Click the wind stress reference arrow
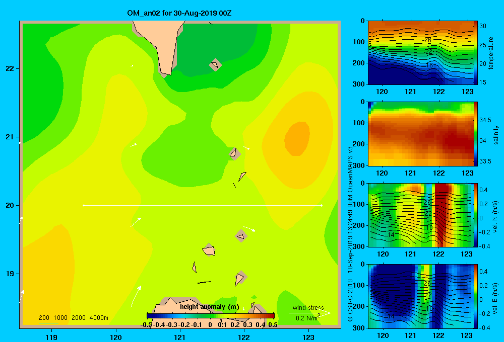504x342 pixels. pos(309,313)
